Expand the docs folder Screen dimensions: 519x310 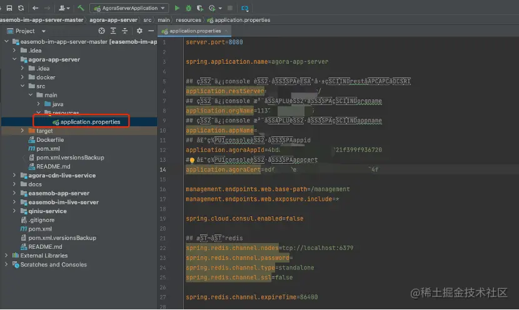click(14, 184)
